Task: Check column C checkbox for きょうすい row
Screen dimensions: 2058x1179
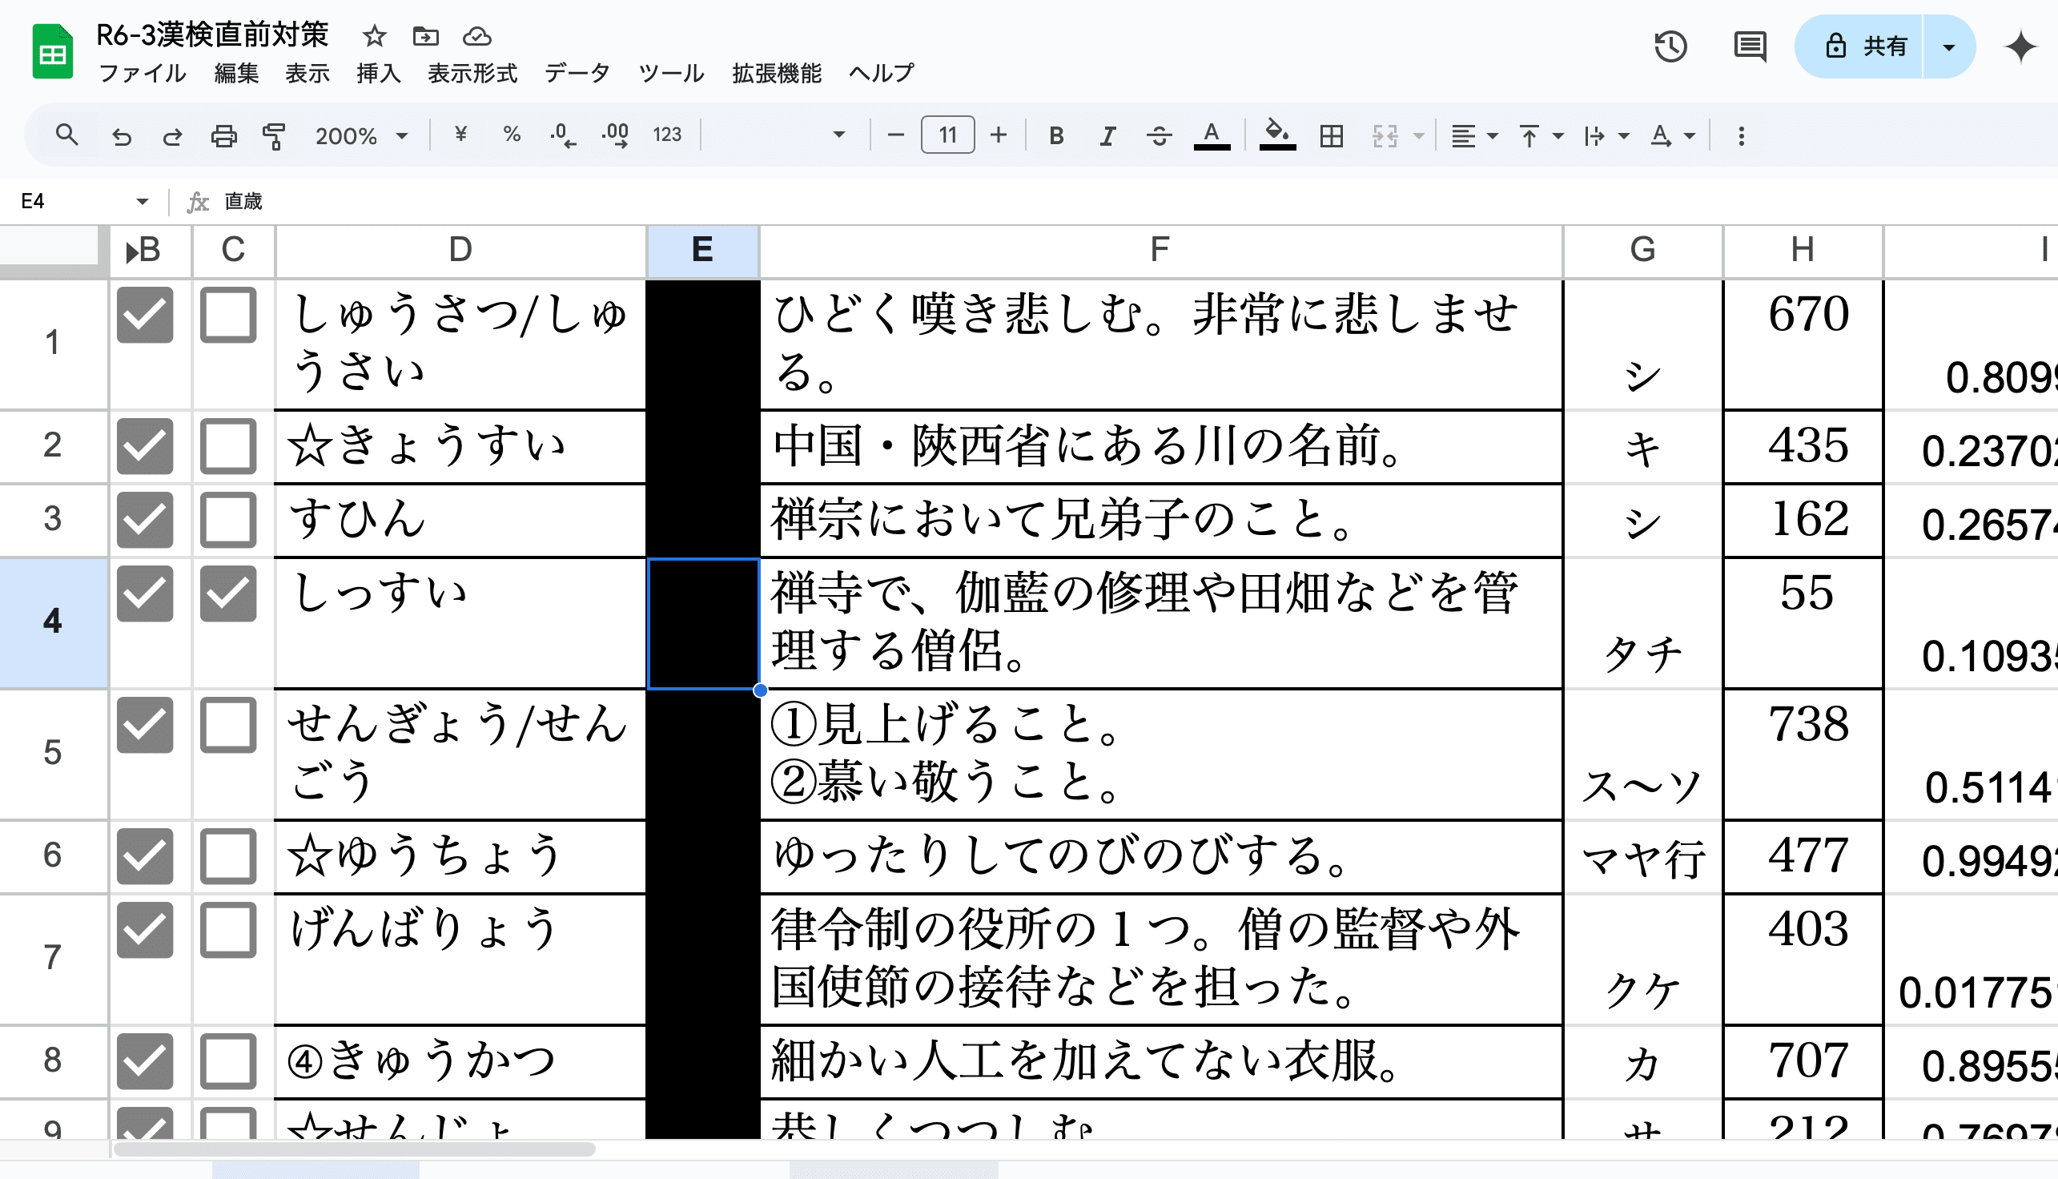Action: click(x=228, y=446)
